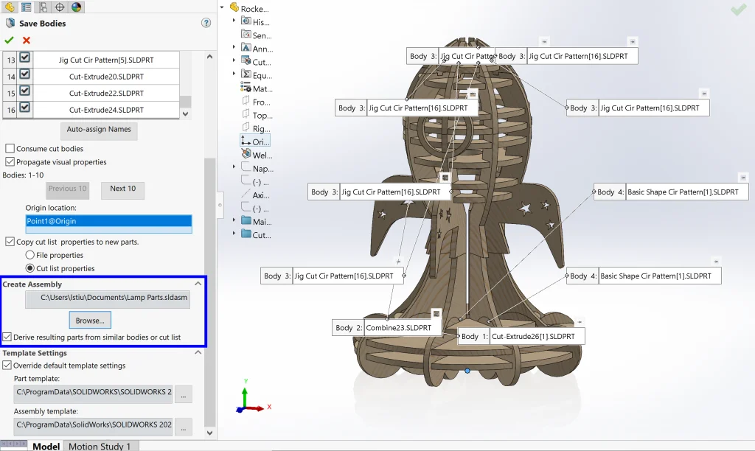Confirm Save Bodies with green checkmark
755x451 pixels.
[9, 41]
